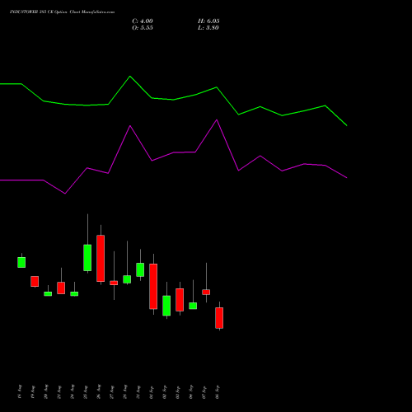
Task: Click the tall red candlestick for 26 Aug
Action: coord(101,258)
